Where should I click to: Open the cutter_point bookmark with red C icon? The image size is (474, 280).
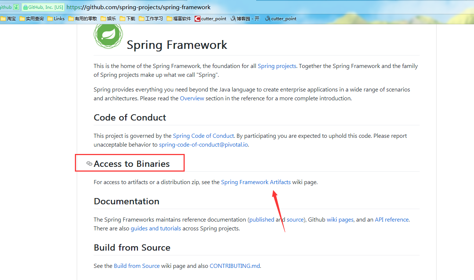tap(210, 19)
